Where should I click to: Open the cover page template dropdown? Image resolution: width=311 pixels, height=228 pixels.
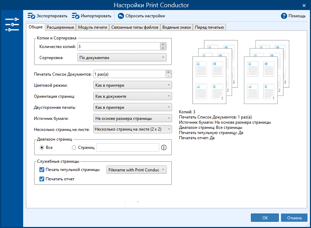click(x=136, y=170)
